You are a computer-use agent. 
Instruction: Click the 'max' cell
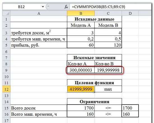click(x=108, y=89)
